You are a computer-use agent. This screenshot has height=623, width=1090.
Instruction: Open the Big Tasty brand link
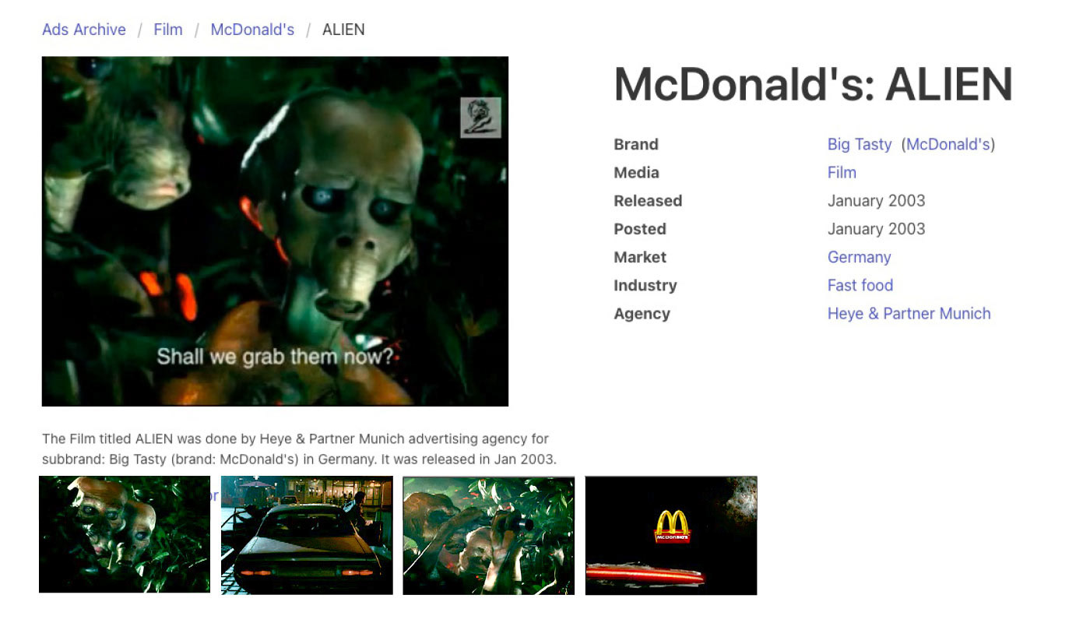point(860,144)
